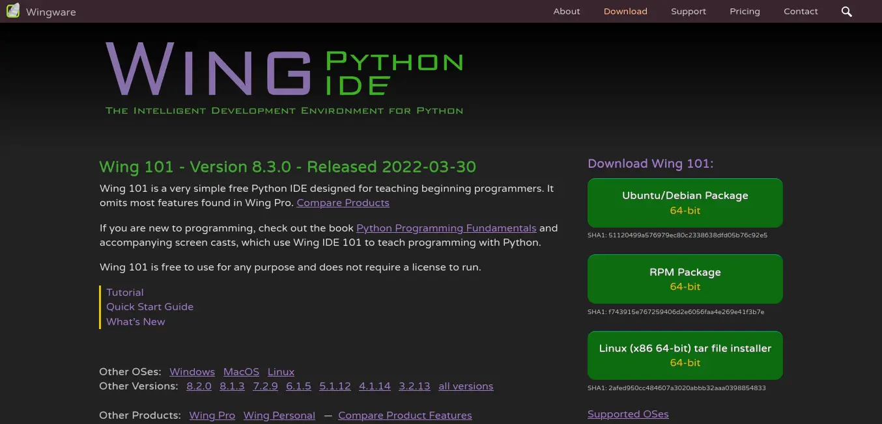Click the Wing 101 version heading
Viewport: 882px width, 424px height.
287,167
